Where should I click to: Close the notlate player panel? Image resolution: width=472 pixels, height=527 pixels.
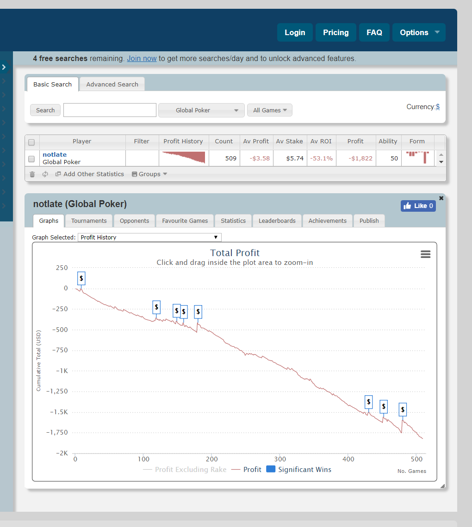441,198
